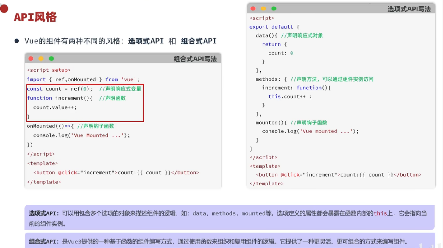Click the import { ref,onMounted } from 'vue' line

coord(83,79)
